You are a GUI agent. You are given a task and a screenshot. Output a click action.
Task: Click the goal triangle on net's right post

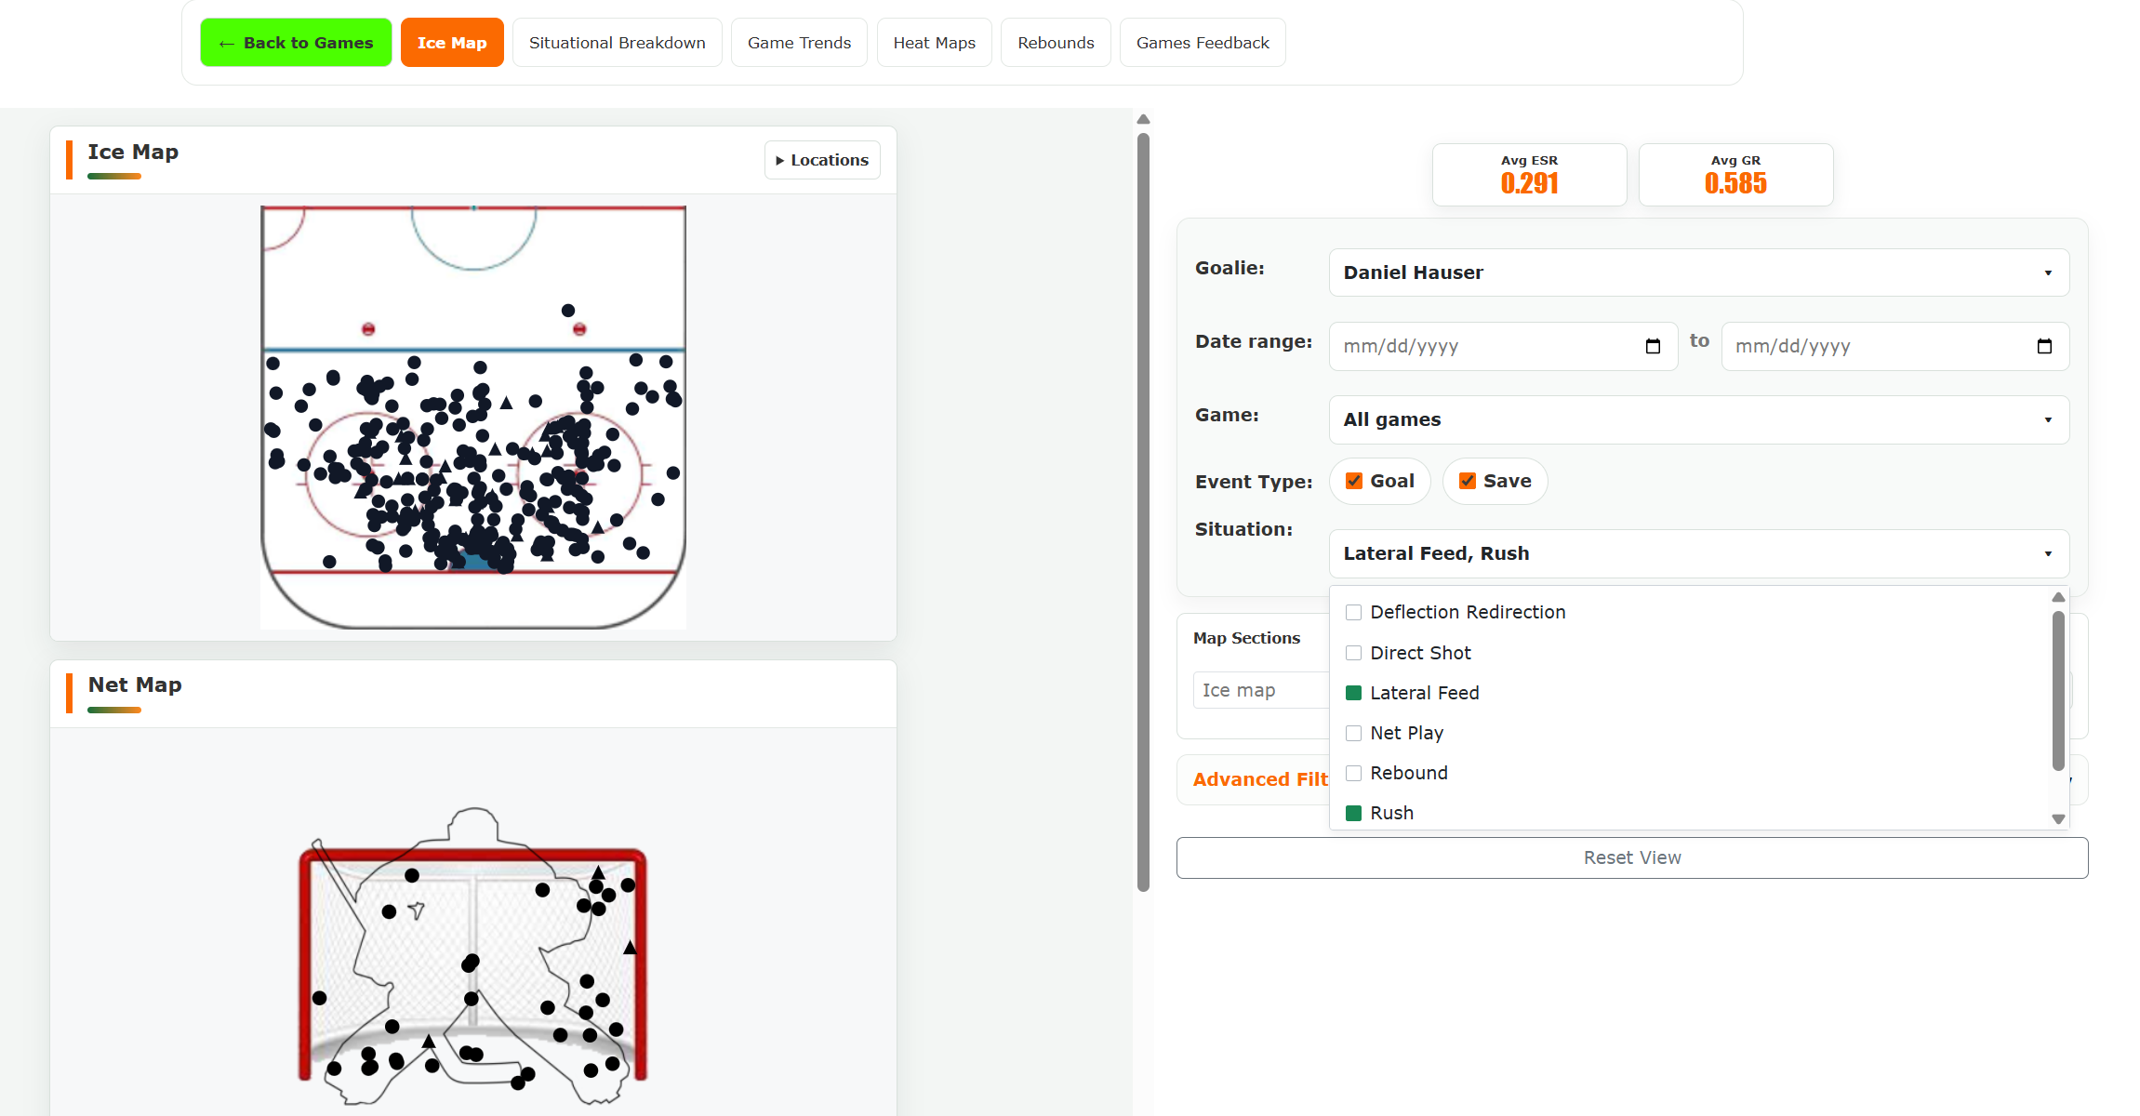(x=630, y=947)
